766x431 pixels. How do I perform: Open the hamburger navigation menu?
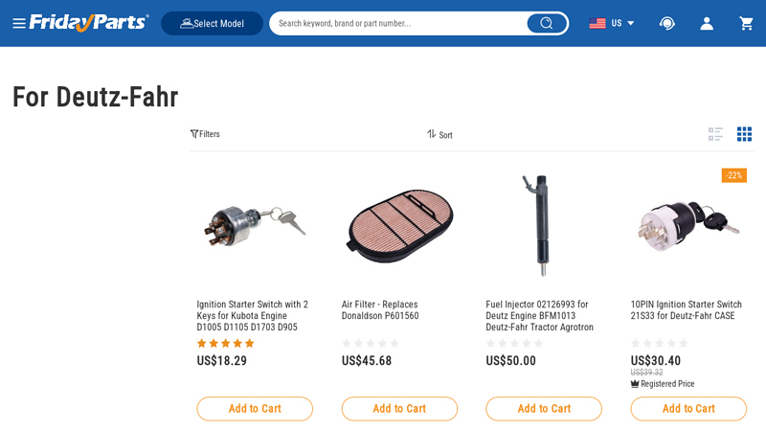click(x=18, y=23)
